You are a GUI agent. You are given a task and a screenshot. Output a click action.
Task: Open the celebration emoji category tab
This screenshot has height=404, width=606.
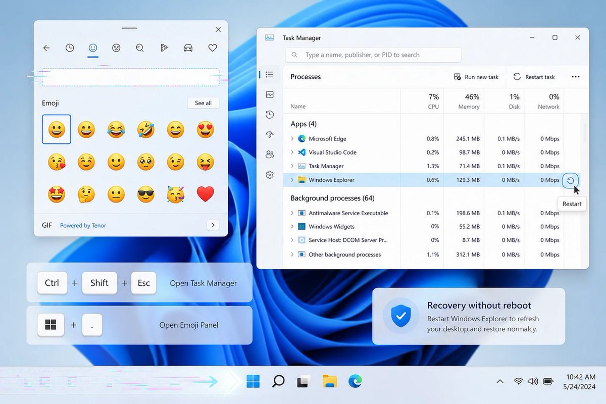pos(164,48)
